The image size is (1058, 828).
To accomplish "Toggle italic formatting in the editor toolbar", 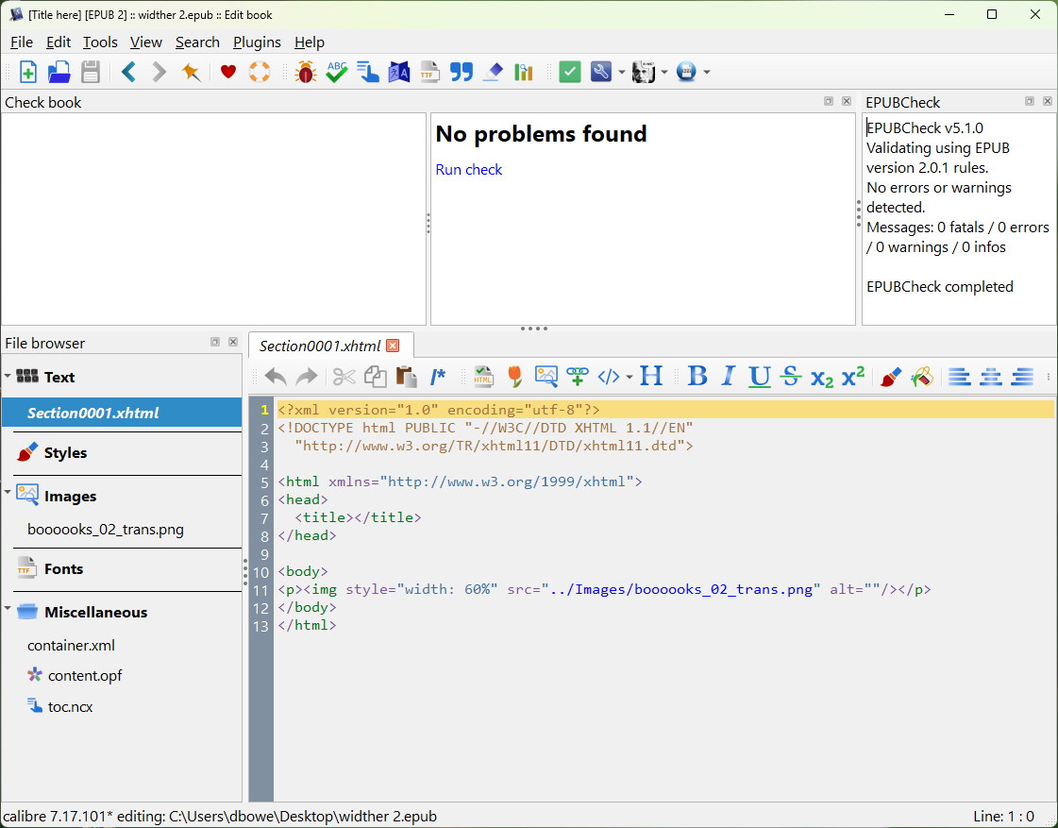I will pyautogui.click(x=728, y=377).
